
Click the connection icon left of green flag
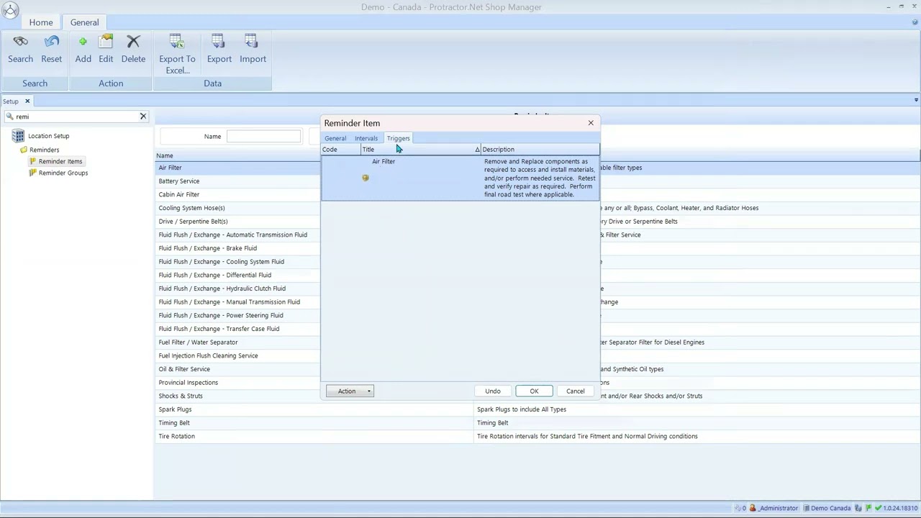[858, 508]
